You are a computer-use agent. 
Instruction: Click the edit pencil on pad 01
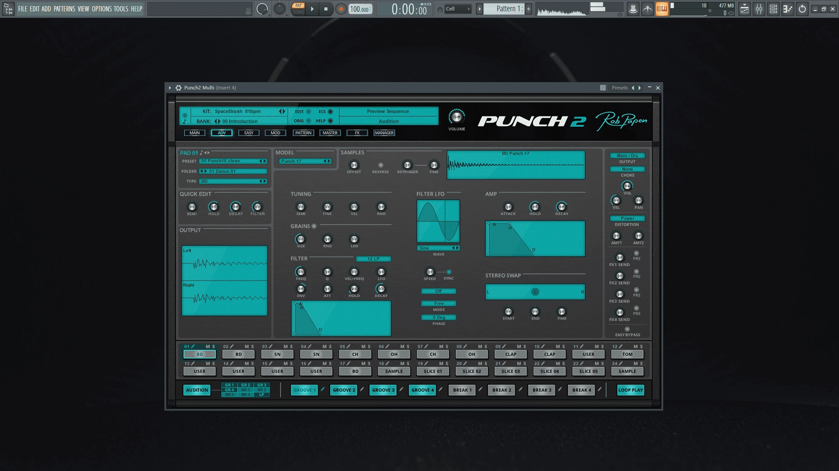click(193, 347)
